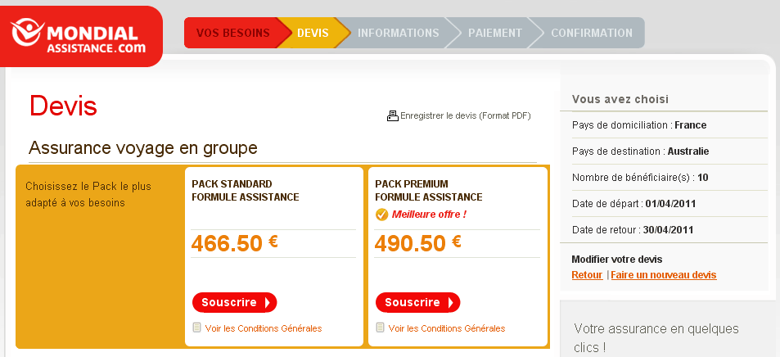
Task: View Pack Premium general conditions
Action: click(446, 328)
